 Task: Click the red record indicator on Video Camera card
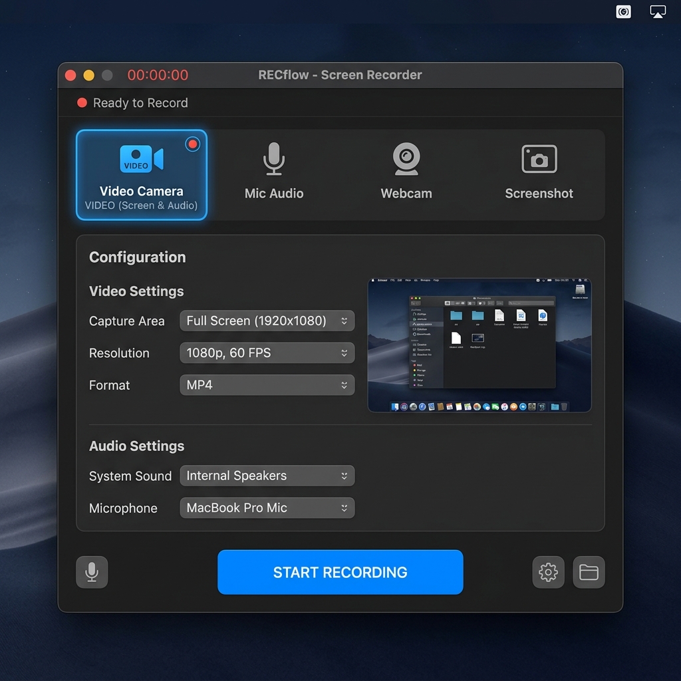192,144
